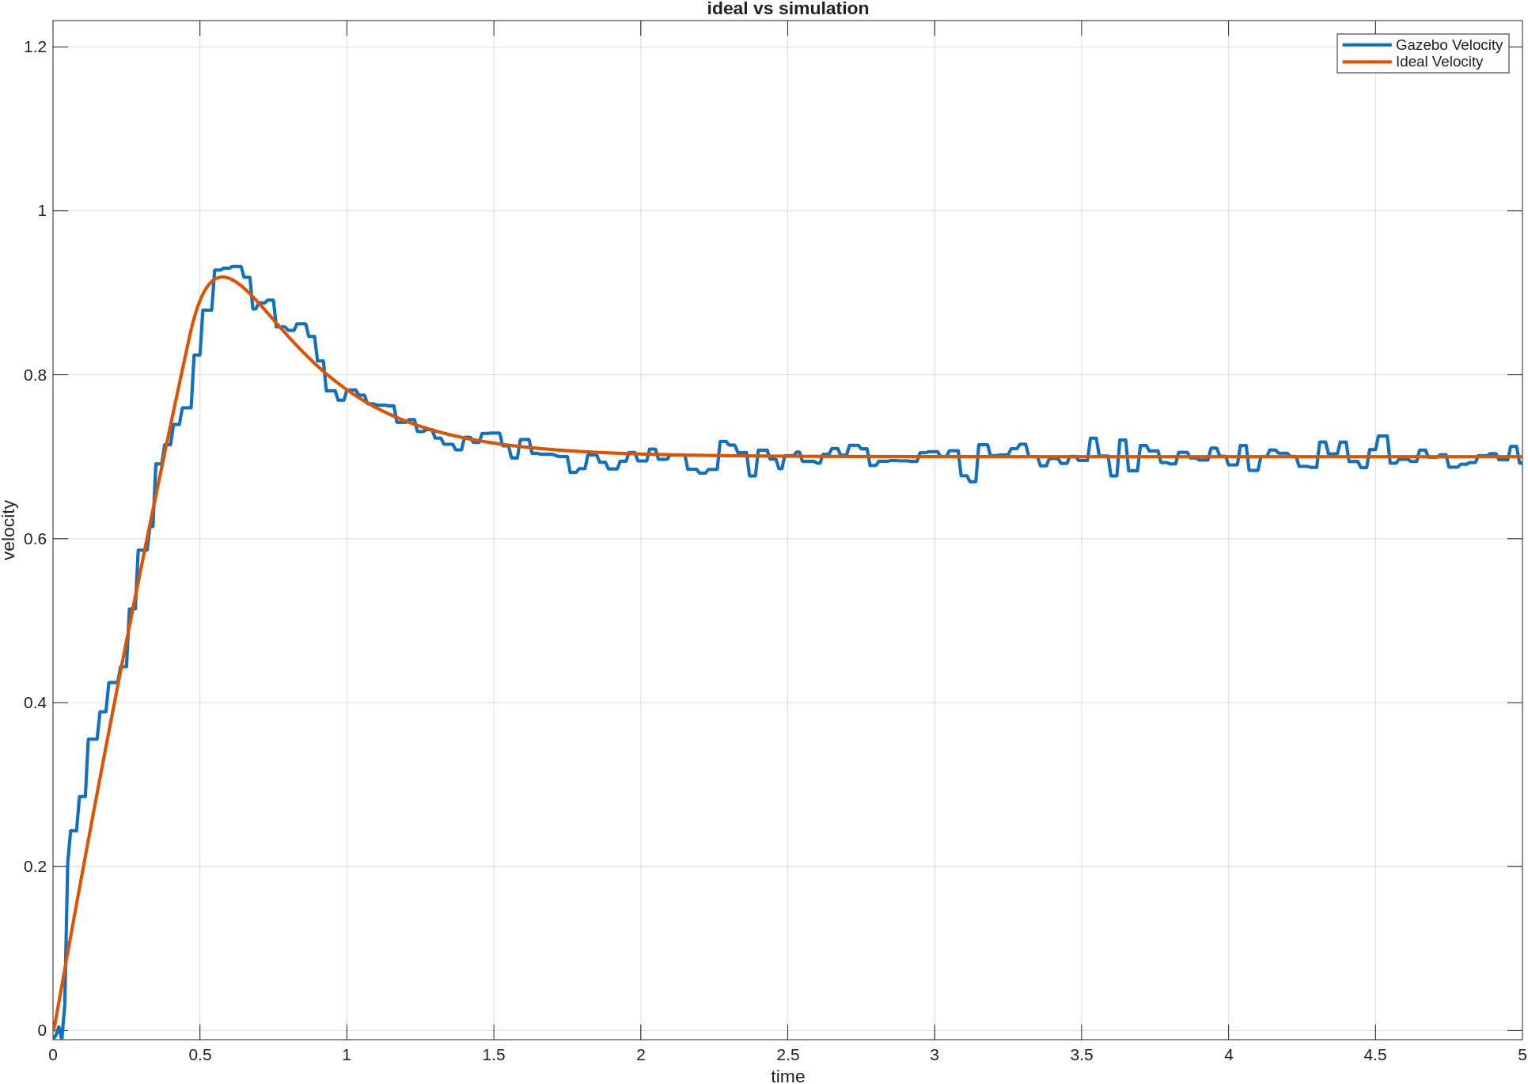Click the y-axis tick label 0.2
Screen dimensions: 1528x1084
35,866
